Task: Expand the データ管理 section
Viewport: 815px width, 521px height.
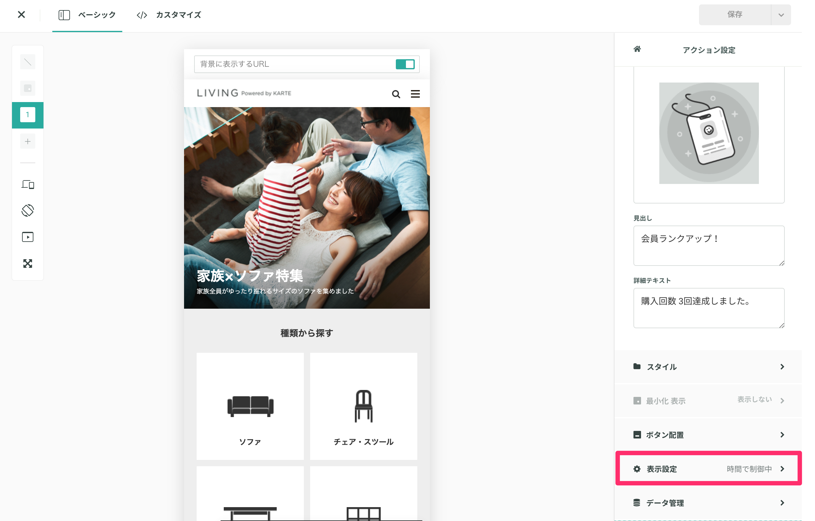Action: (x=708, y=503)
